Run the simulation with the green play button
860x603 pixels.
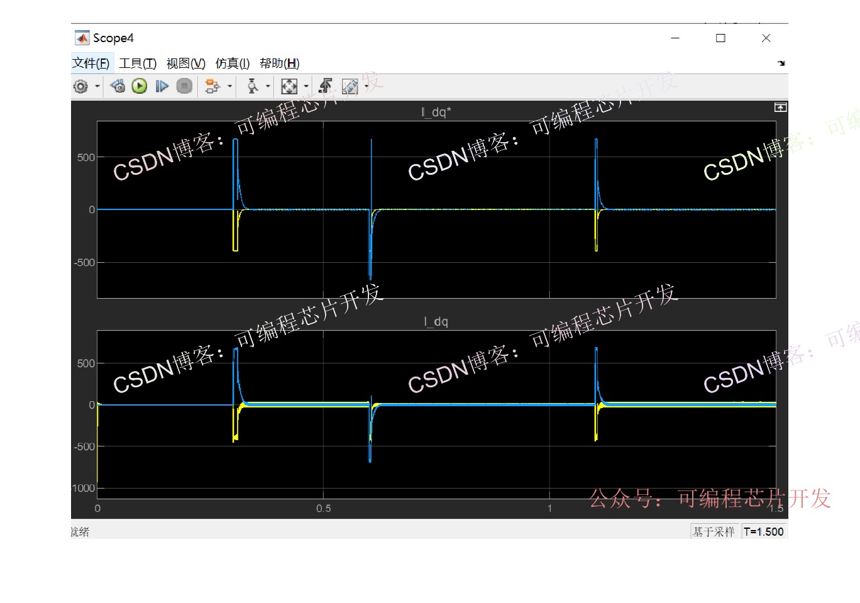point(140,86)
